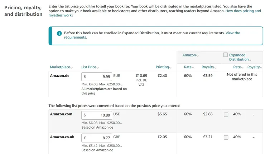265x154 pixels.
Task: Open "How does pricing and royalties work?" link
Action: coord(243,11)
